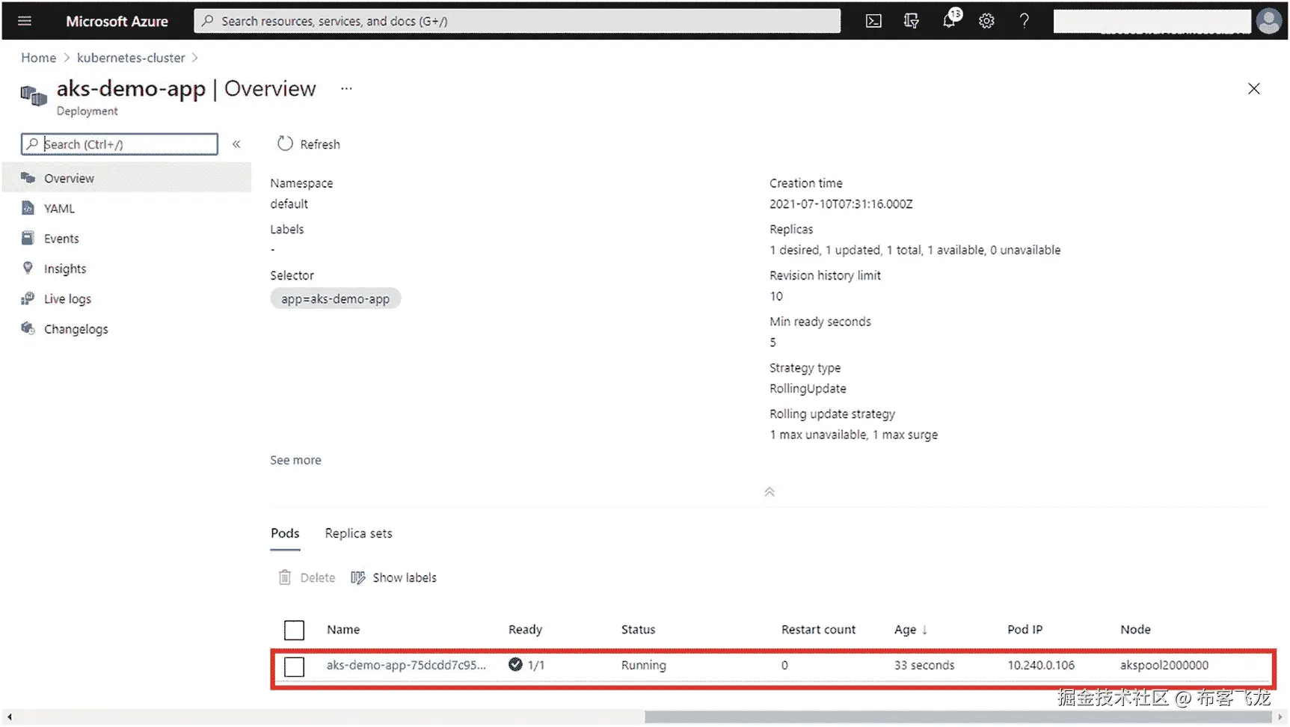Click the creation time 2021-07-10T07:31:16.000Z
This screenshot has height=727, width=1290.
tap(841, 204)
